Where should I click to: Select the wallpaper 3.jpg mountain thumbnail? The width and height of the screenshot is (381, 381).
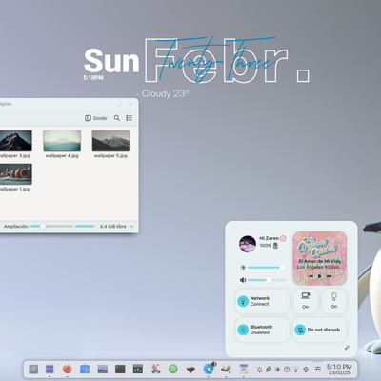16,141
